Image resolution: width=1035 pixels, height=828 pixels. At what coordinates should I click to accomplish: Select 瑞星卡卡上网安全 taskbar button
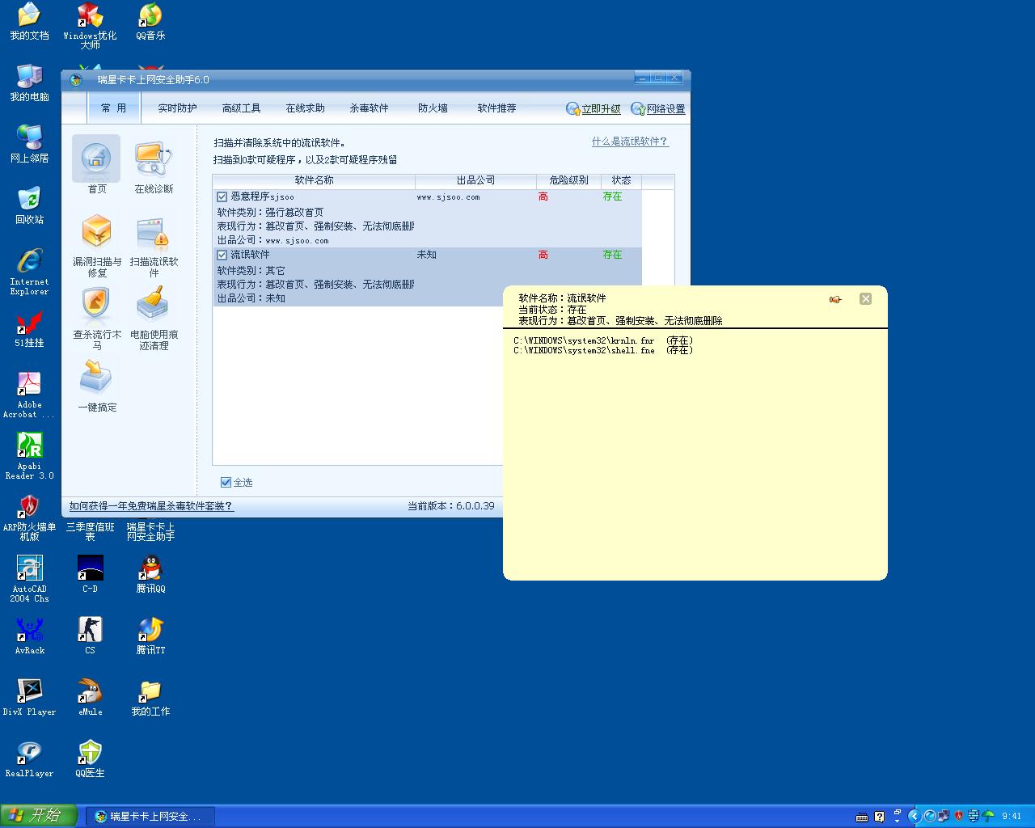coord(150,817)
